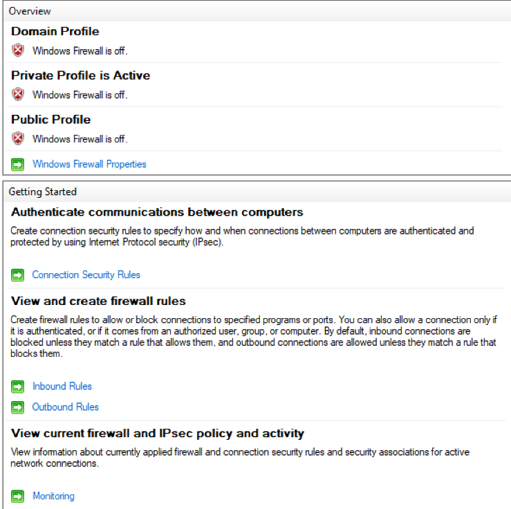Select the Public Profile heading

(50, 120)
